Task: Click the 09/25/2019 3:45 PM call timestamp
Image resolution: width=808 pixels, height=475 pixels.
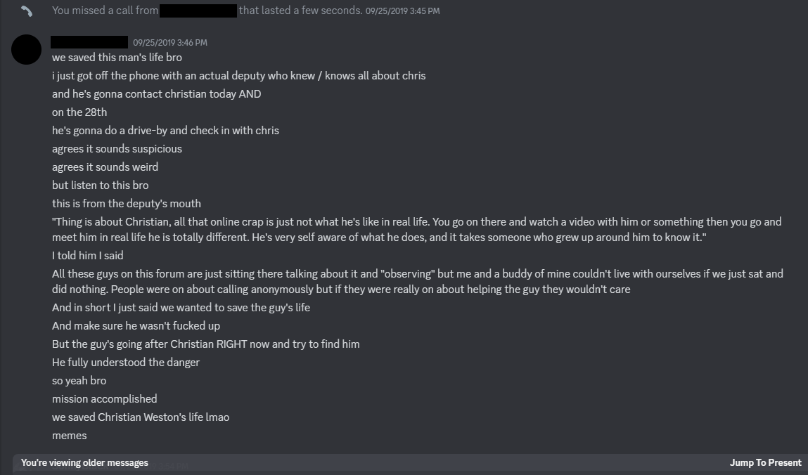Action: click(401, 11)
